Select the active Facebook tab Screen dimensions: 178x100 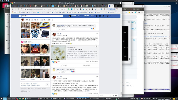click(111, 6)
